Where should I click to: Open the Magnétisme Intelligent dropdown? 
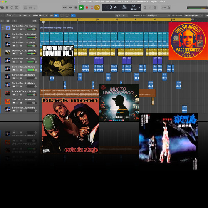[x=158, y=15]
